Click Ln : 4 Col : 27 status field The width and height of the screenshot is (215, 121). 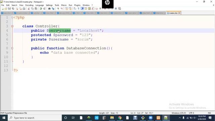tap(137, 113)
